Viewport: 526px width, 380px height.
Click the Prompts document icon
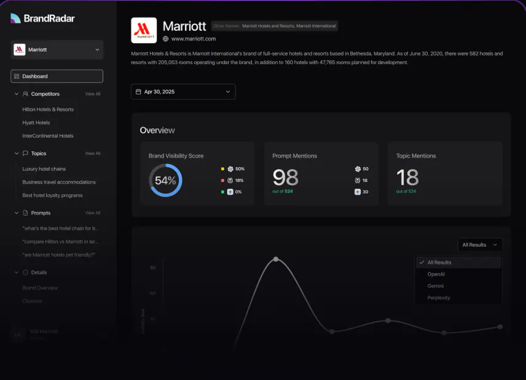click(x=25, y=213)
